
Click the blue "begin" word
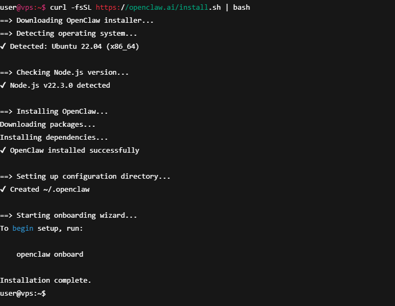click(x=23, y=229)
